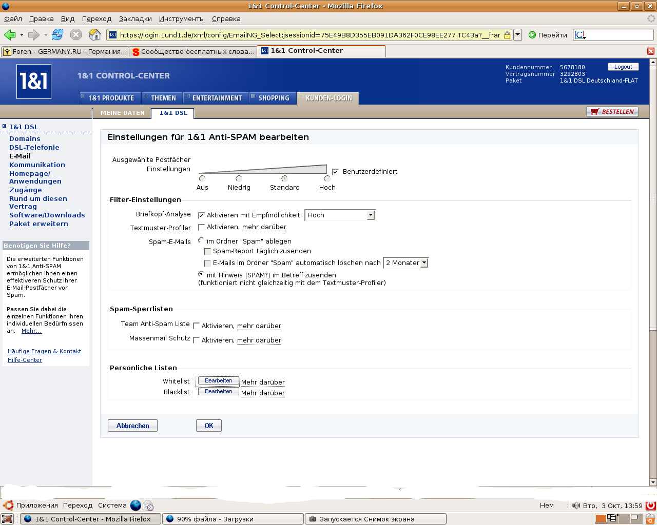Screen dimensions: 657x525
Task: Select the Niedrig setting radio button
Action: pos(239,179)
